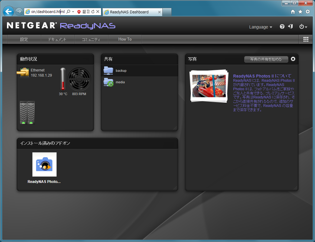
Task: Click the help question mark icon
Action: coord(282,27)
